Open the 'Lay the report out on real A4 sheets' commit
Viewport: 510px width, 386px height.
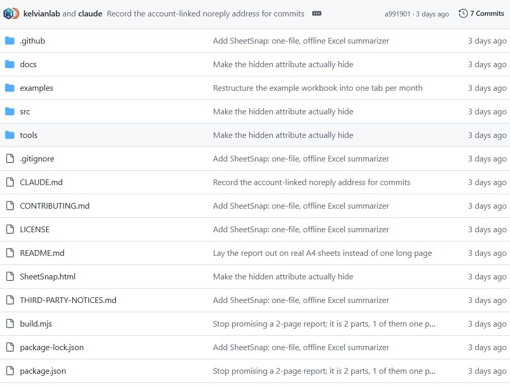click(x=322, y=253)
